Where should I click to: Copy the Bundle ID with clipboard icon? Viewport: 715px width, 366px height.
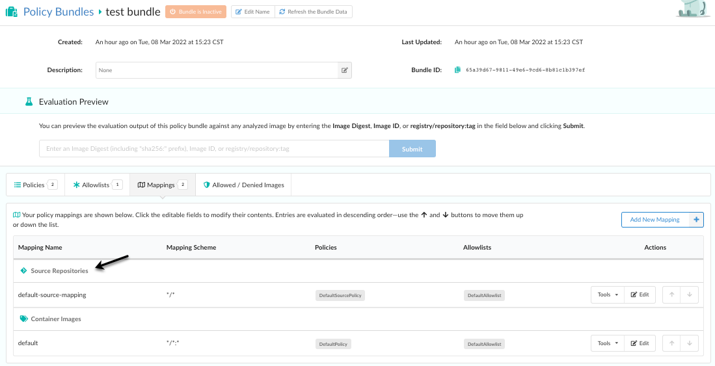click(457, 70)
